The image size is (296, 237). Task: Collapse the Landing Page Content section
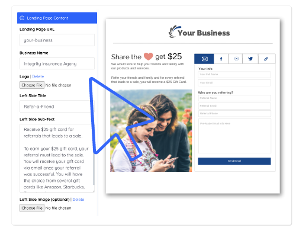[x=57, y=18]
